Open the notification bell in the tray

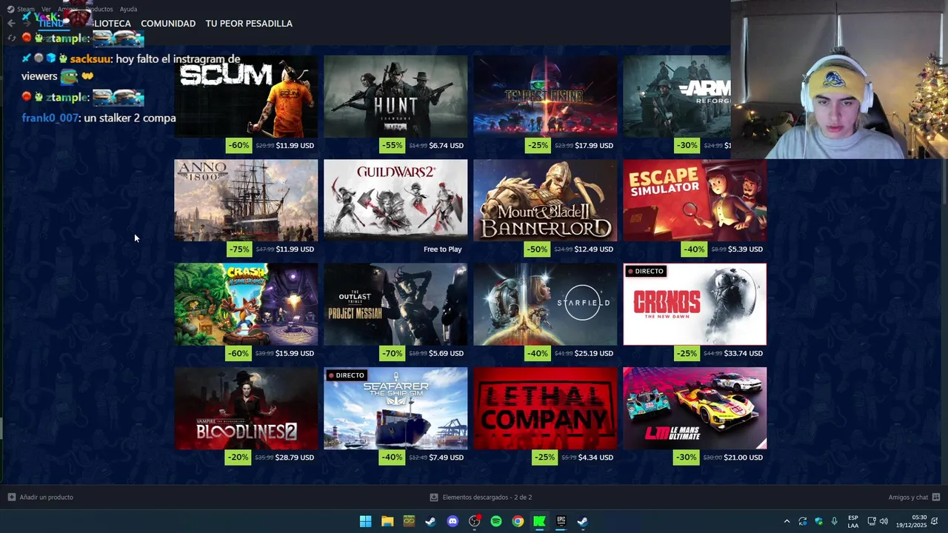point(935,521)
